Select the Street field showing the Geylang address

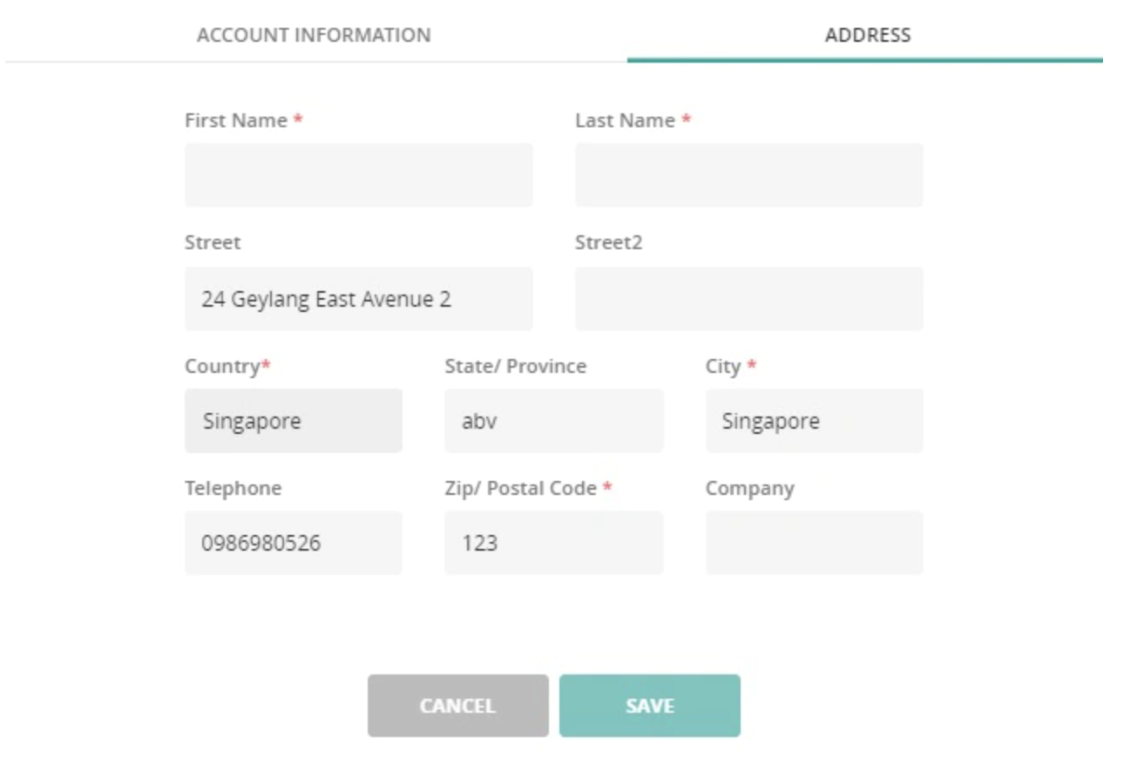(357, 299)
